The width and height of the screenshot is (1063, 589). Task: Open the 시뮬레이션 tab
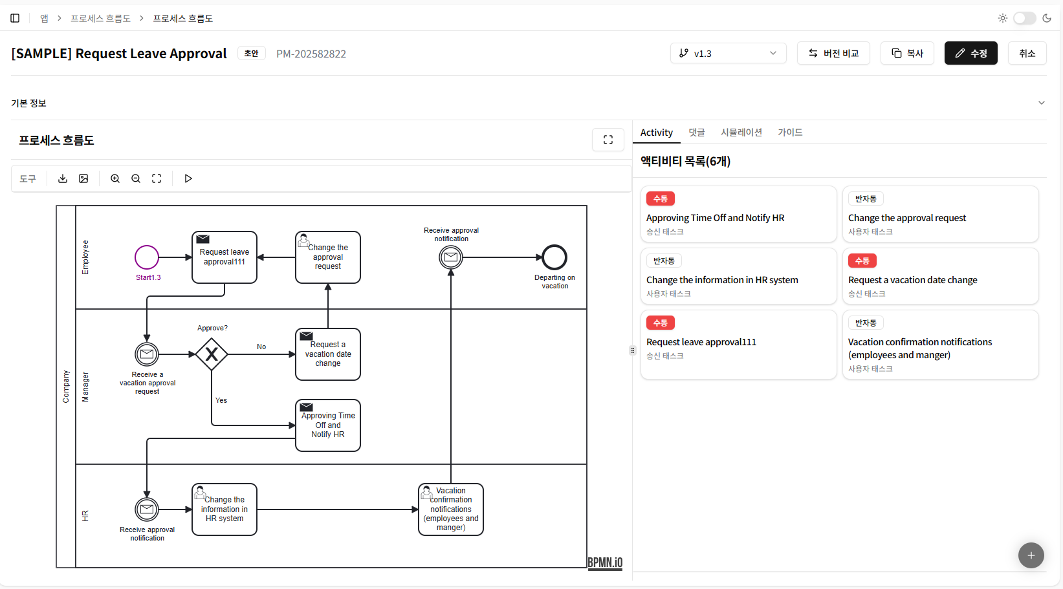741,133
